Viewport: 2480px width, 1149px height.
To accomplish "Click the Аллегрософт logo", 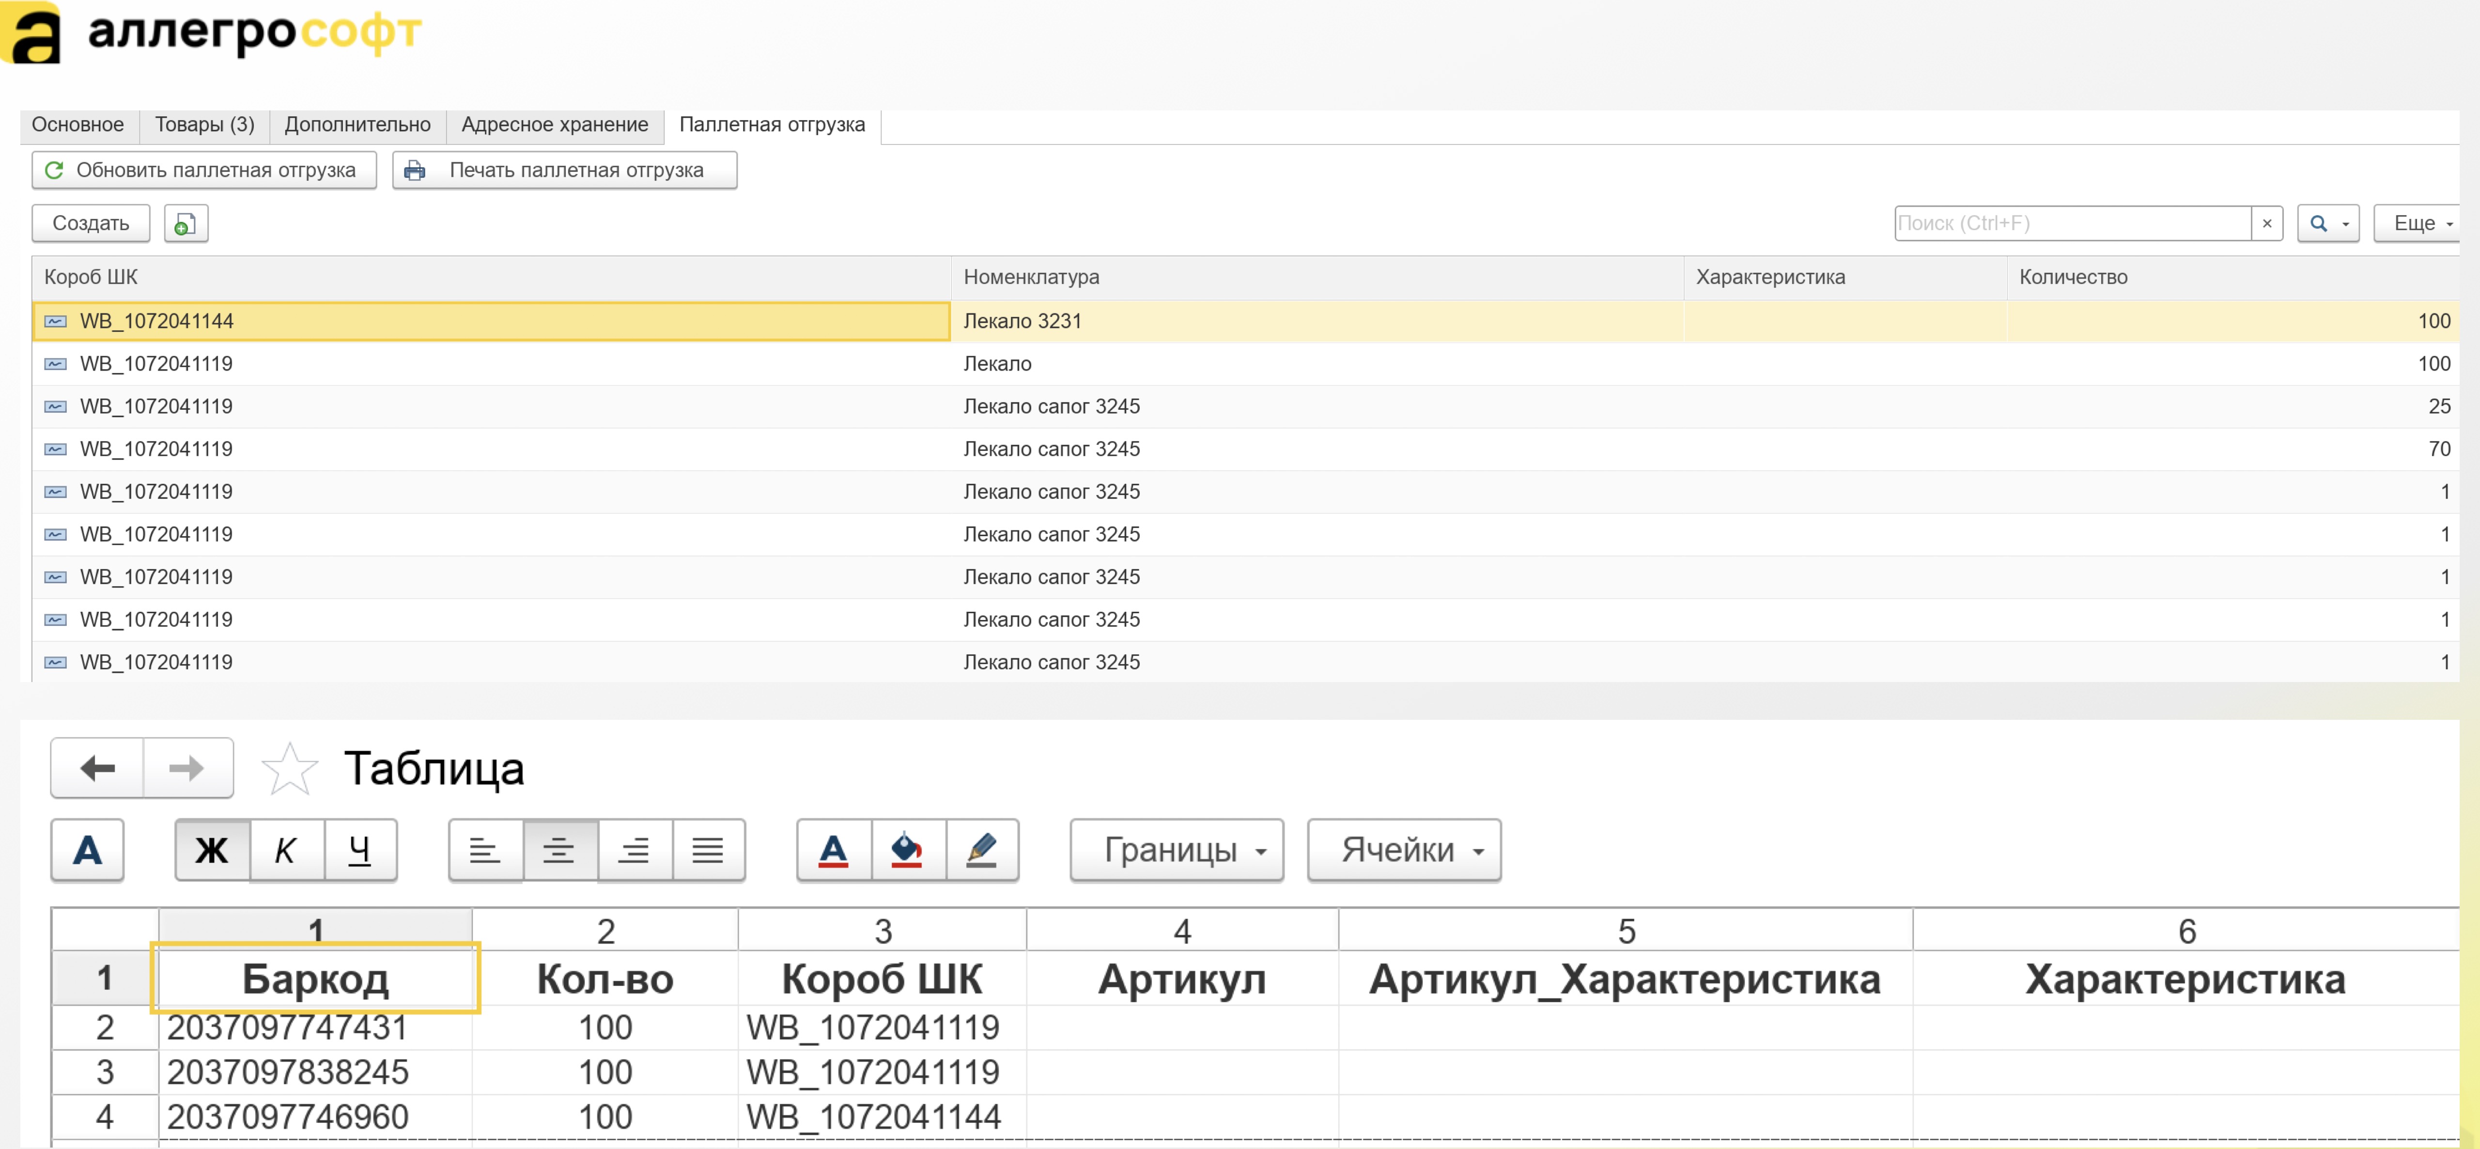I will click(x=212, y=33).
